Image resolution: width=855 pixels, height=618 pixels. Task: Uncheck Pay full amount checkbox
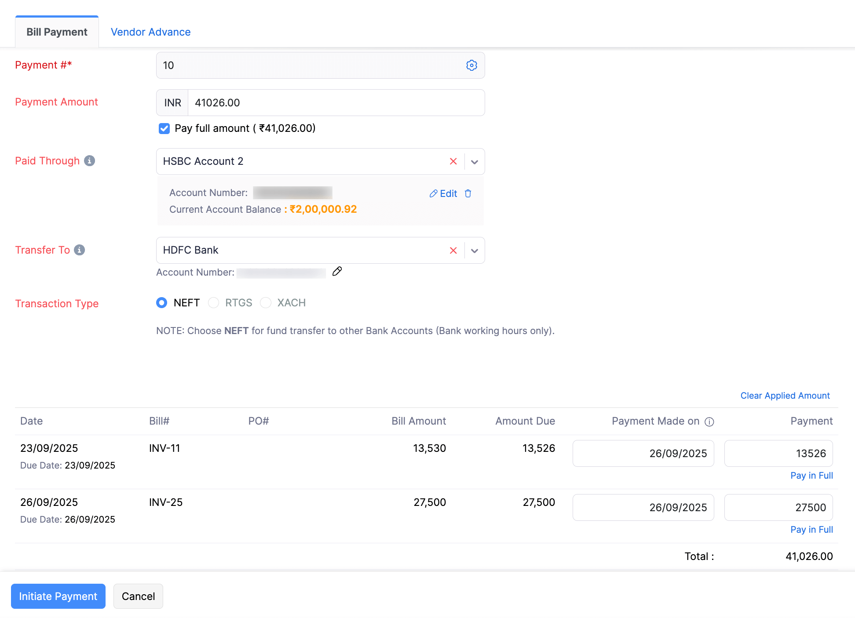point(164,128)
